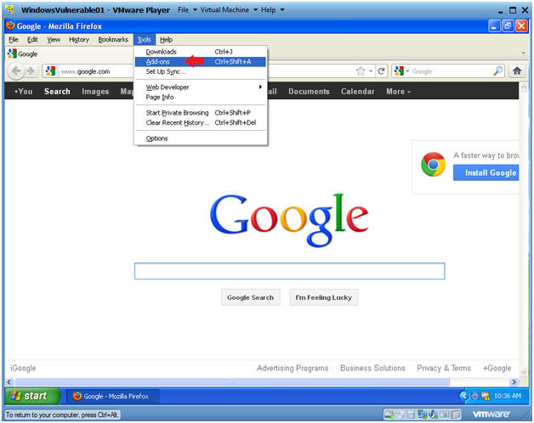Open the View menu
Viewport: 534px width, 423px height.
coord(54,39)
